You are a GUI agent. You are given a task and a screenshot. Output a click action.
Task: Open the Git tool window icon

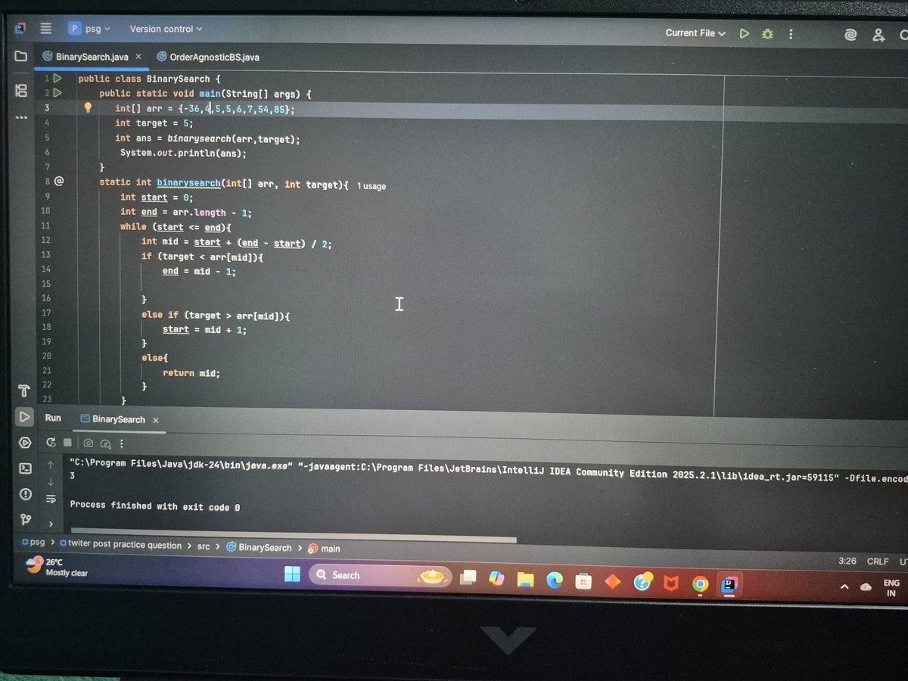pos(25,518)
